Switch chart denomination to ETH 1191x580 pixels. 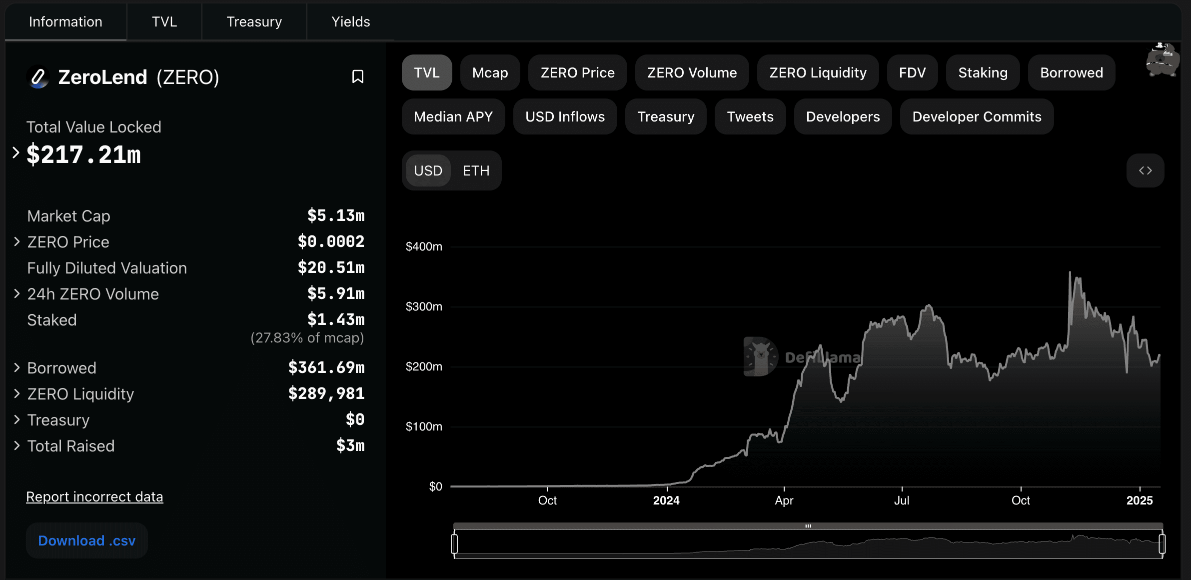476,170
